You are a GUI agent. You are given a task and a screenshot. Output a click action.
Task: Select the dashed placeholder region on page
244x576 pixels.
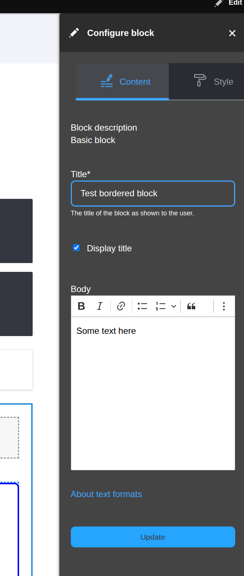[x=9, y=437]
